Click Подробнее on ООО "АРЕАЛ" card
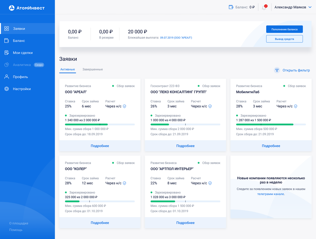 click(x=100, y=146)
